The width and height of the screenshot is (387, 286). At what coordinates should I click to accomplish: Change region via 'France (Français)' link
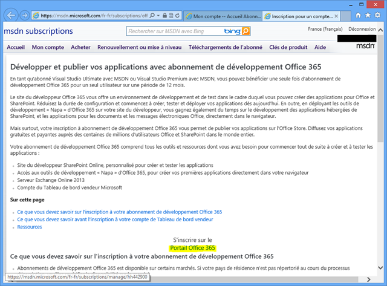click(x=325, y=29)
